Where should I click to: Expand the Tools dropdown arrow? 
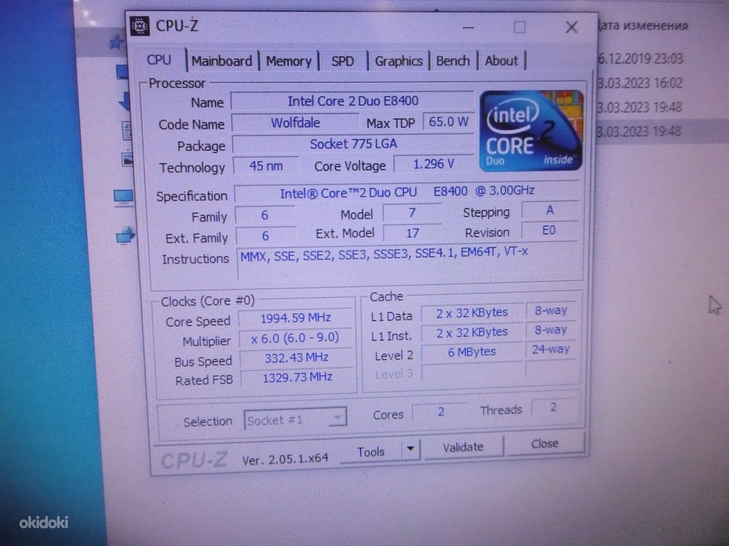[409, 450]
